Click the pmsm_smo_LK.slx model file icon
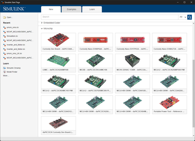Viewport: 195px width, 141px height. tap(4, 53)
